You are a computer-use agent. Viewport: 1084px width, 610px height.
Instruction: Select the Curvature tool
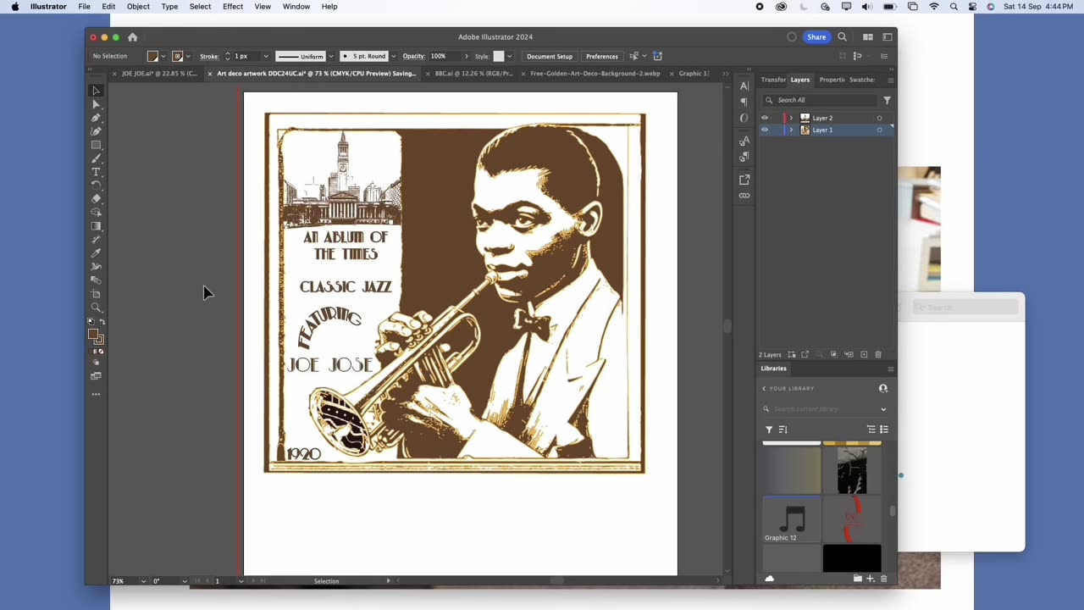tap(96, 131)
